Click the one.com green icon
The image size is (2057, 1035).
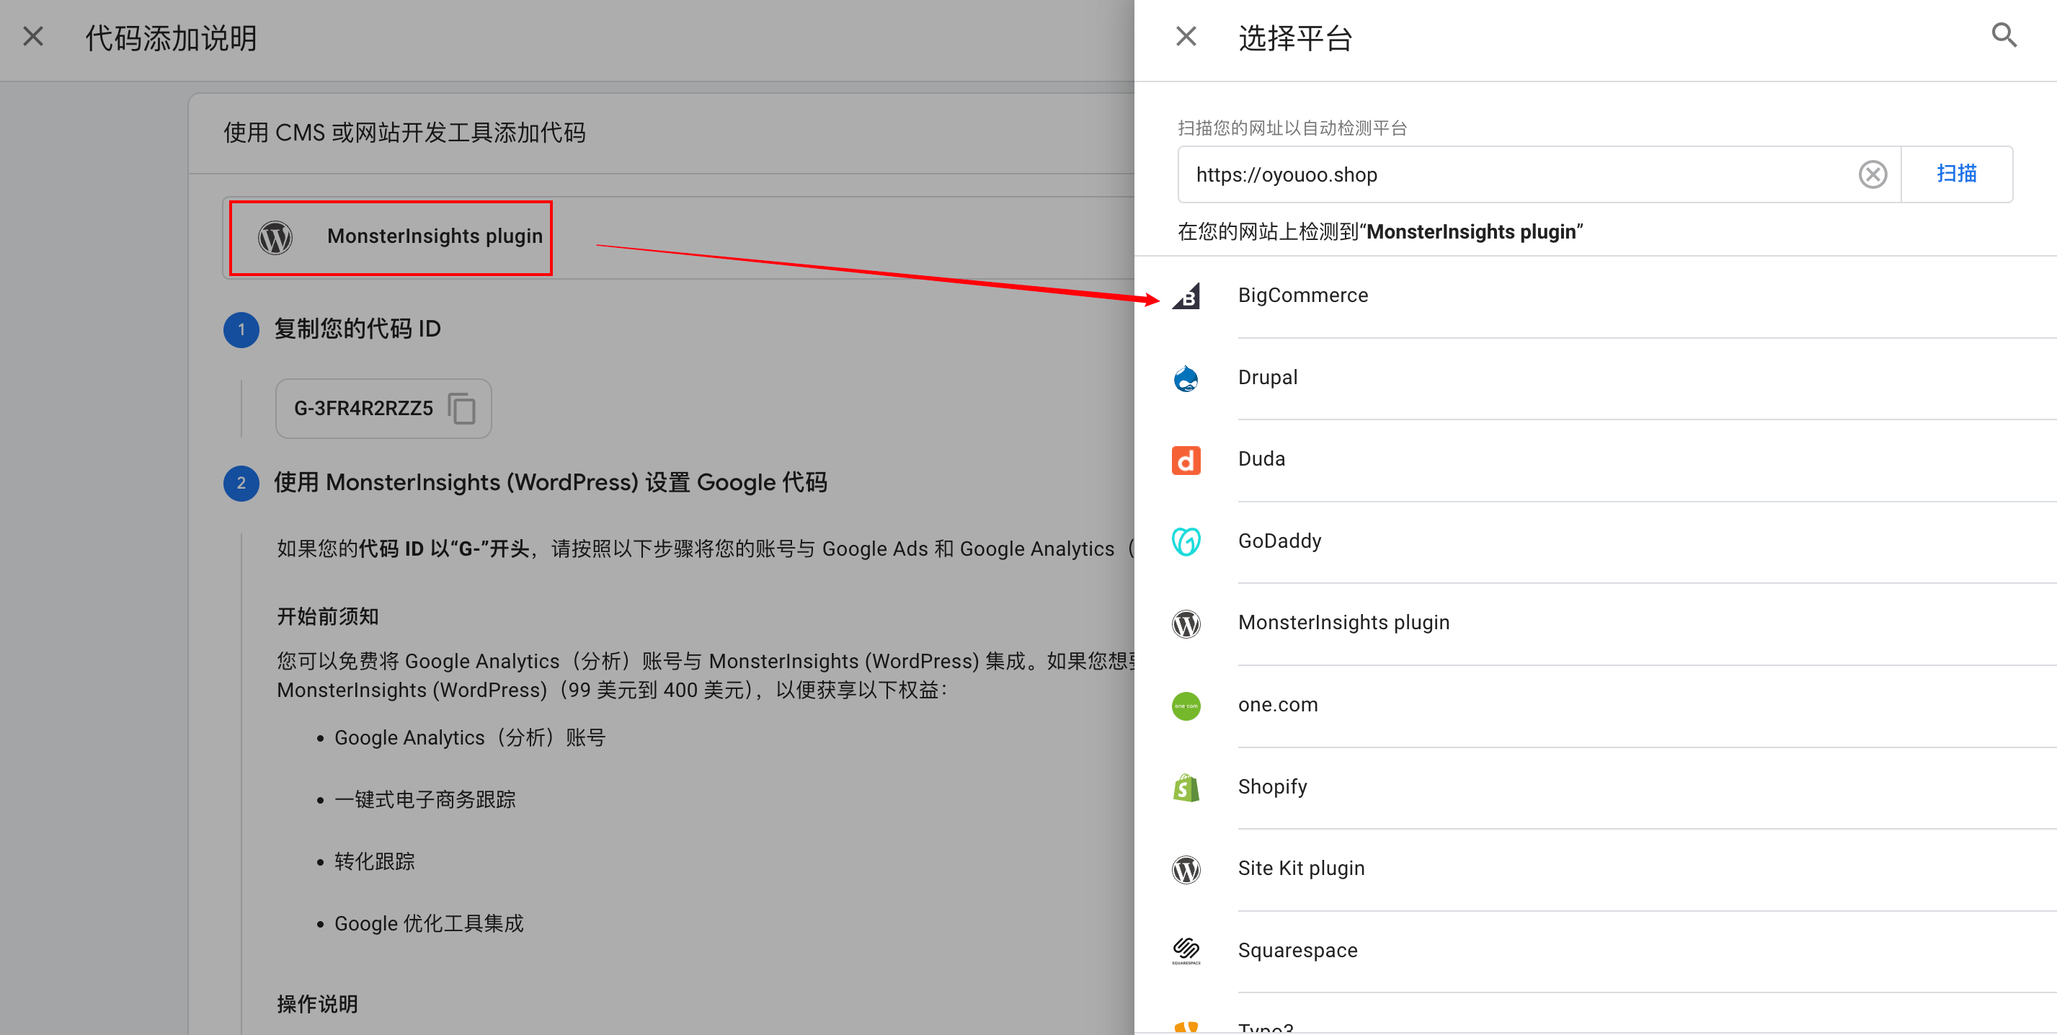(x=1186, y=706)
